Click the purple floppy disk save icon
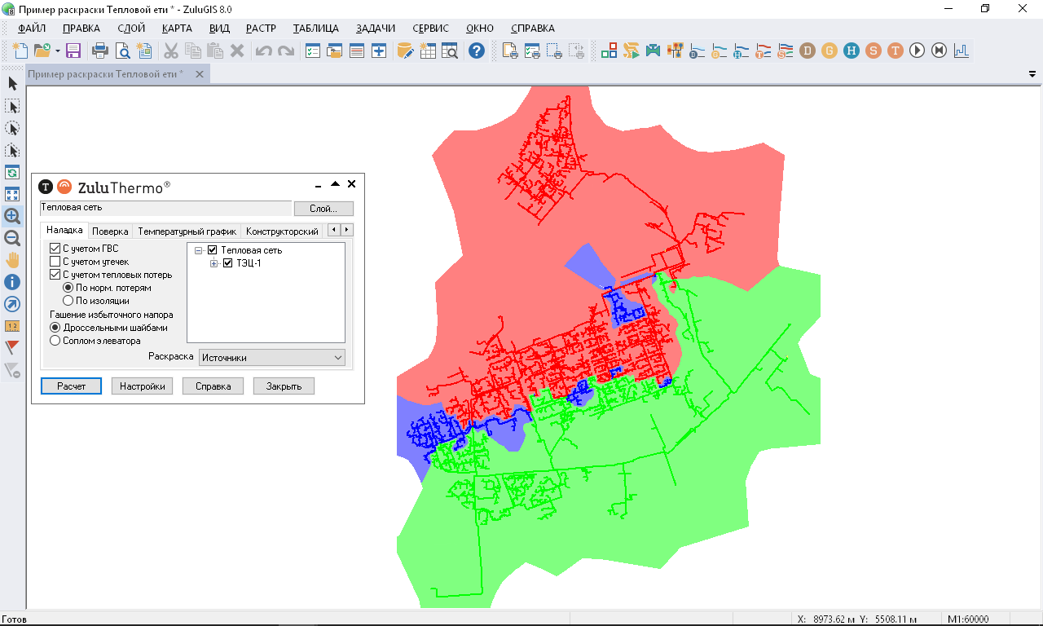1043x626 pixels. 73,51
